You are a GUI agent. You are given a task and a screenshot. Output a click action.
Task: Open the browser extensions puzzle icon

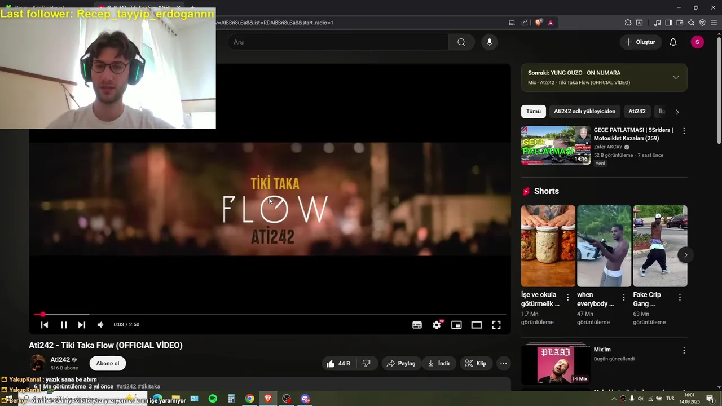click(x=628, y=23)
